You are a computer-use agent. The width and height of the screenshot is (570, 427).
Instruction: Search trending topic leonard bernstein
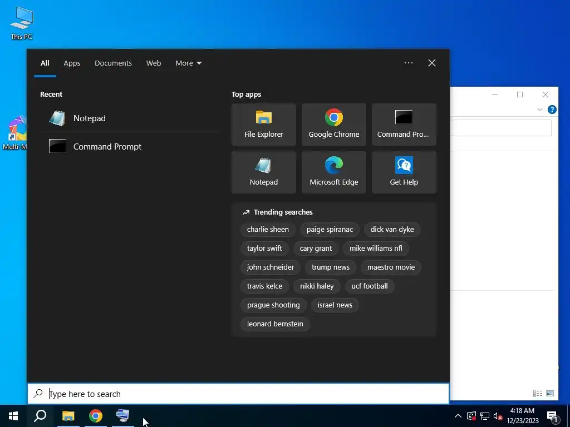click(275, 324)
